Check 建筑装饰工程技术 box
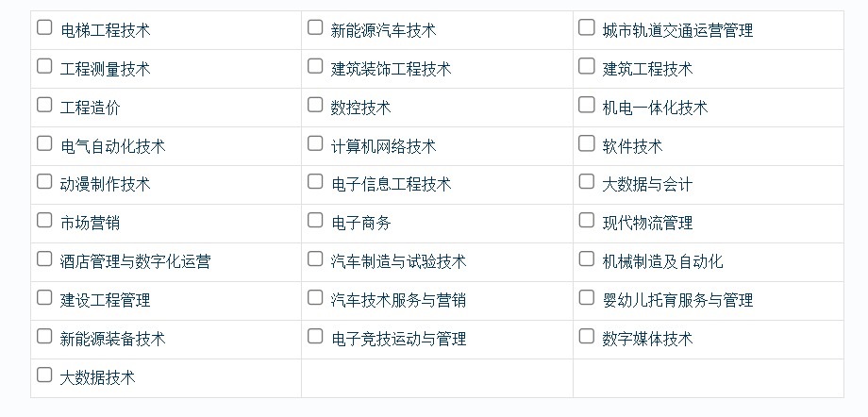 pos(315,66)
